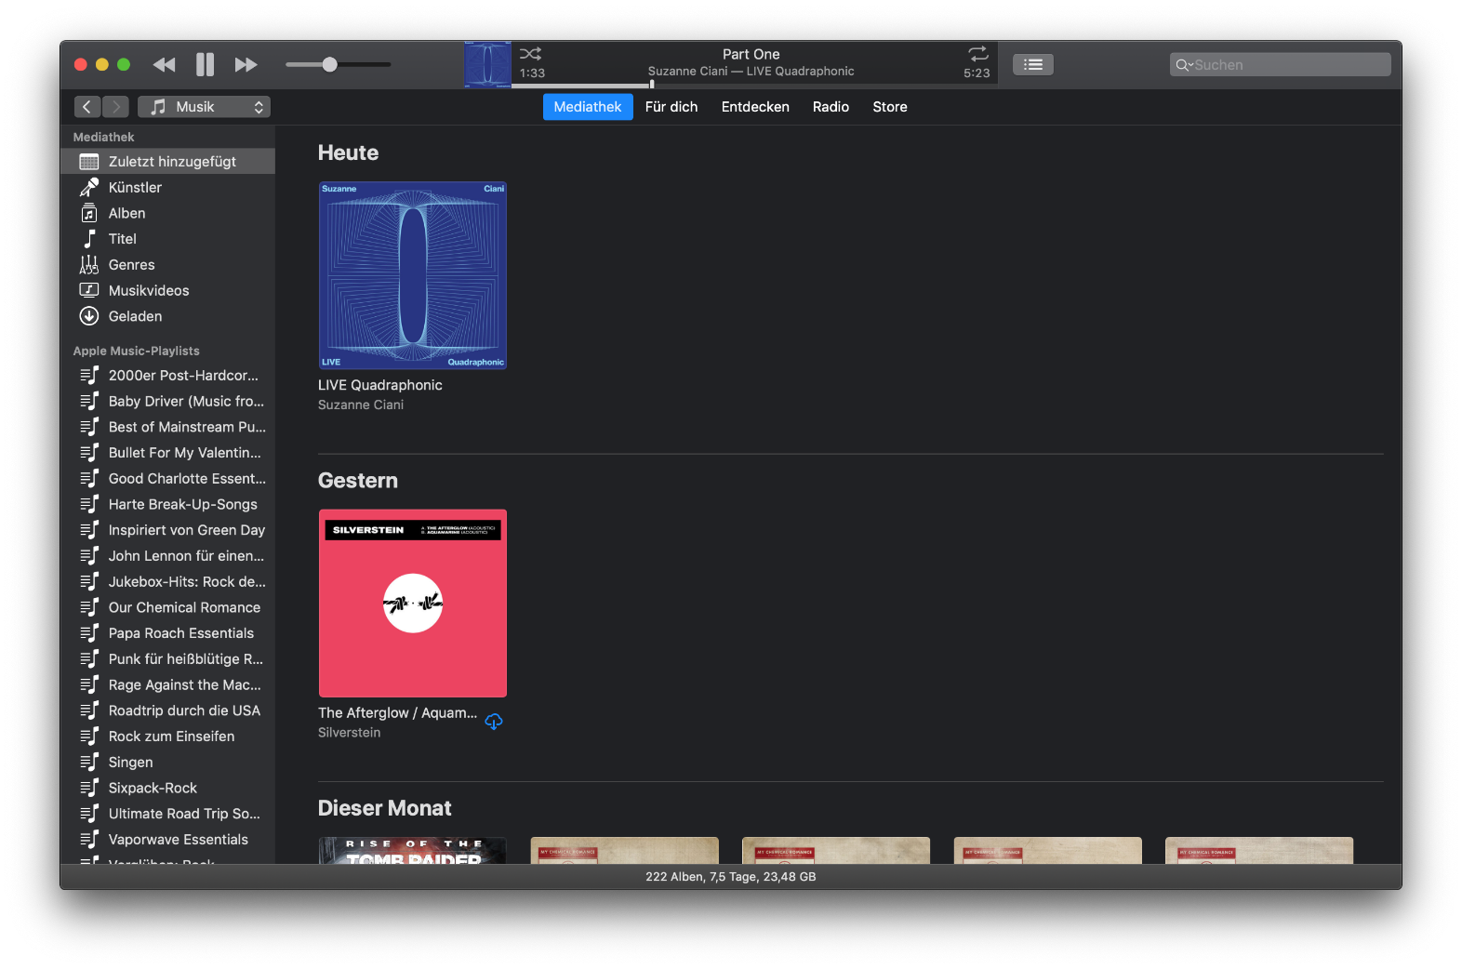Open the Geladen downloaded music section
Image resolution: width=1462 pixels, height=969 pixels.
(135, 316)
